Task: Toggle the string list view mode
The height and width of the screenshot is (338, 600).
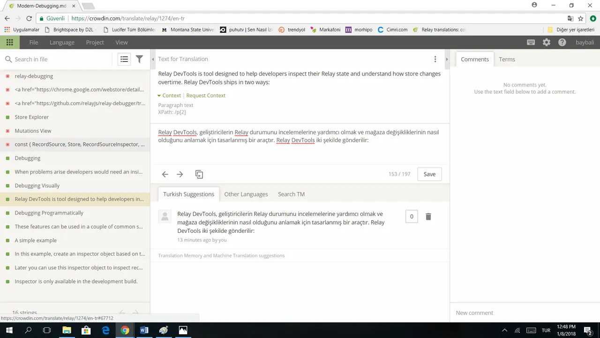Action: (x=124, y=59)
